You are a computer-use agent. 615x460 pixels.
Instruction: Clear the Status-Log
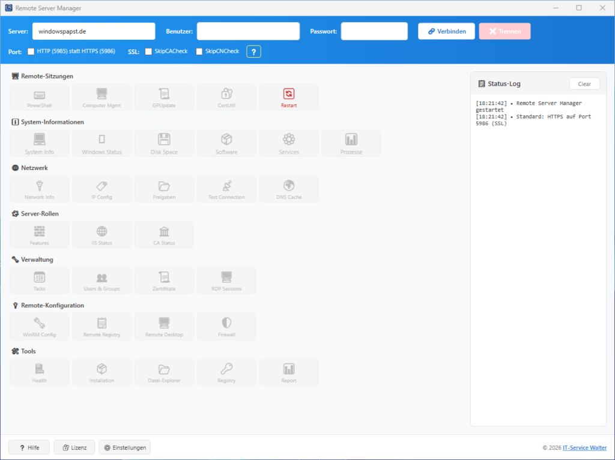coord(584,83)
